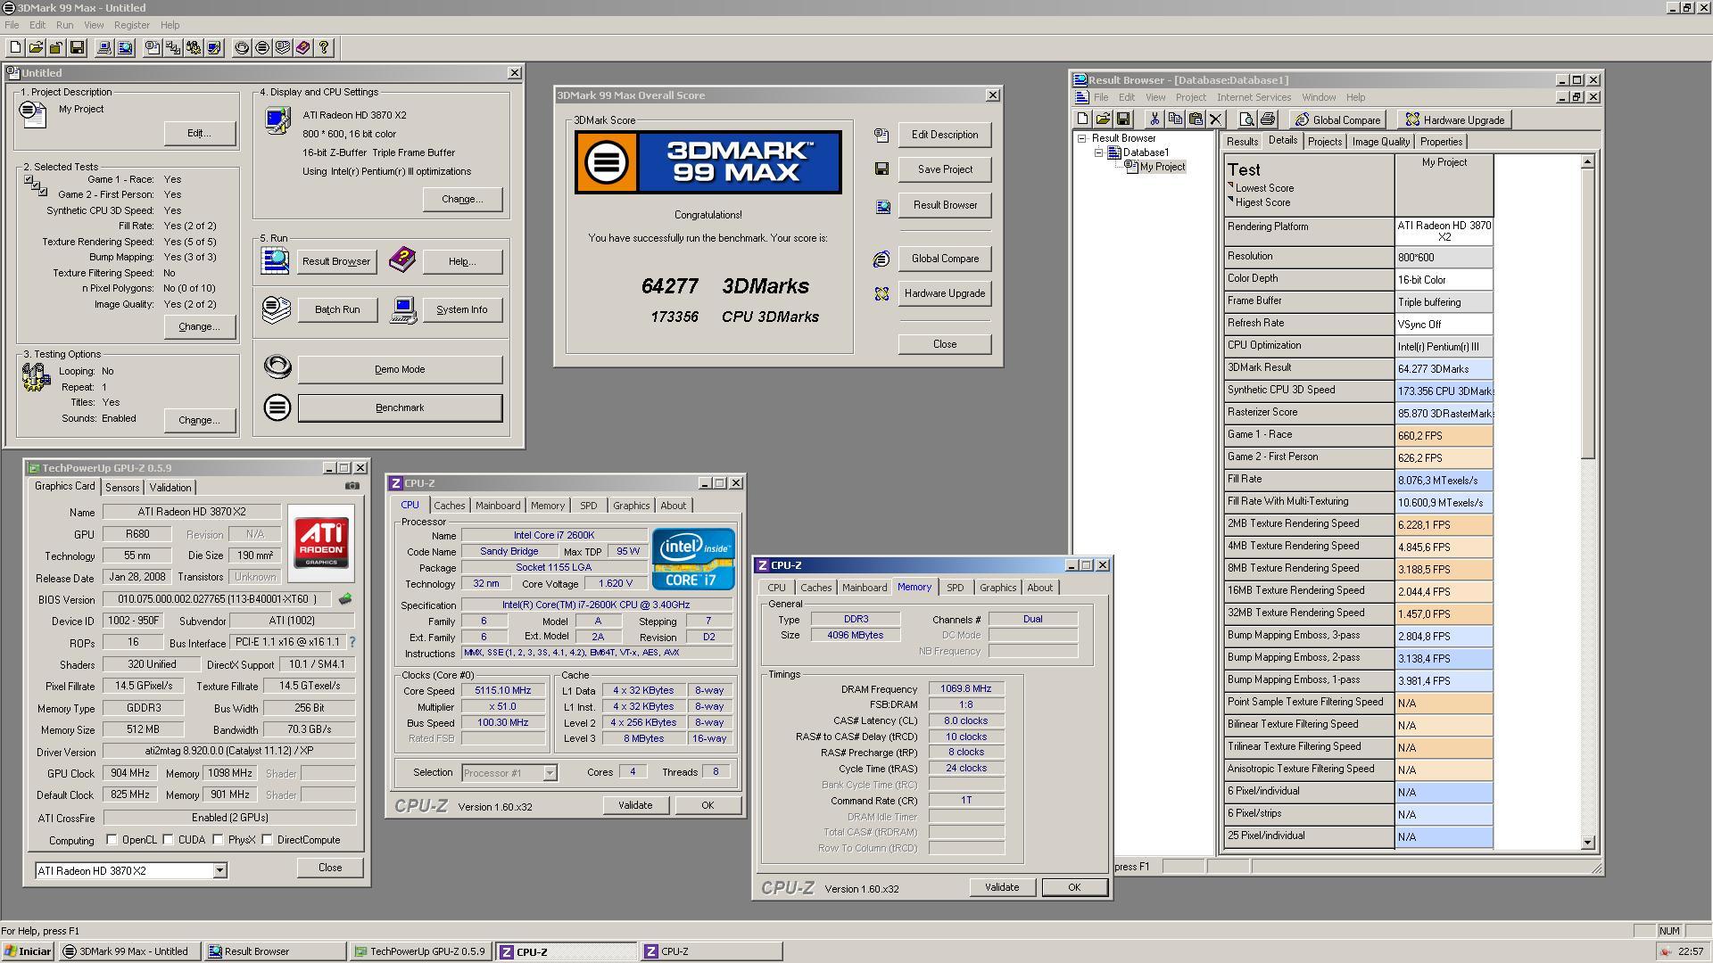The image size is (1713, 963).
Task: Switch to Image Quality tab in Result Browser
Action: tap(1380, 142)
